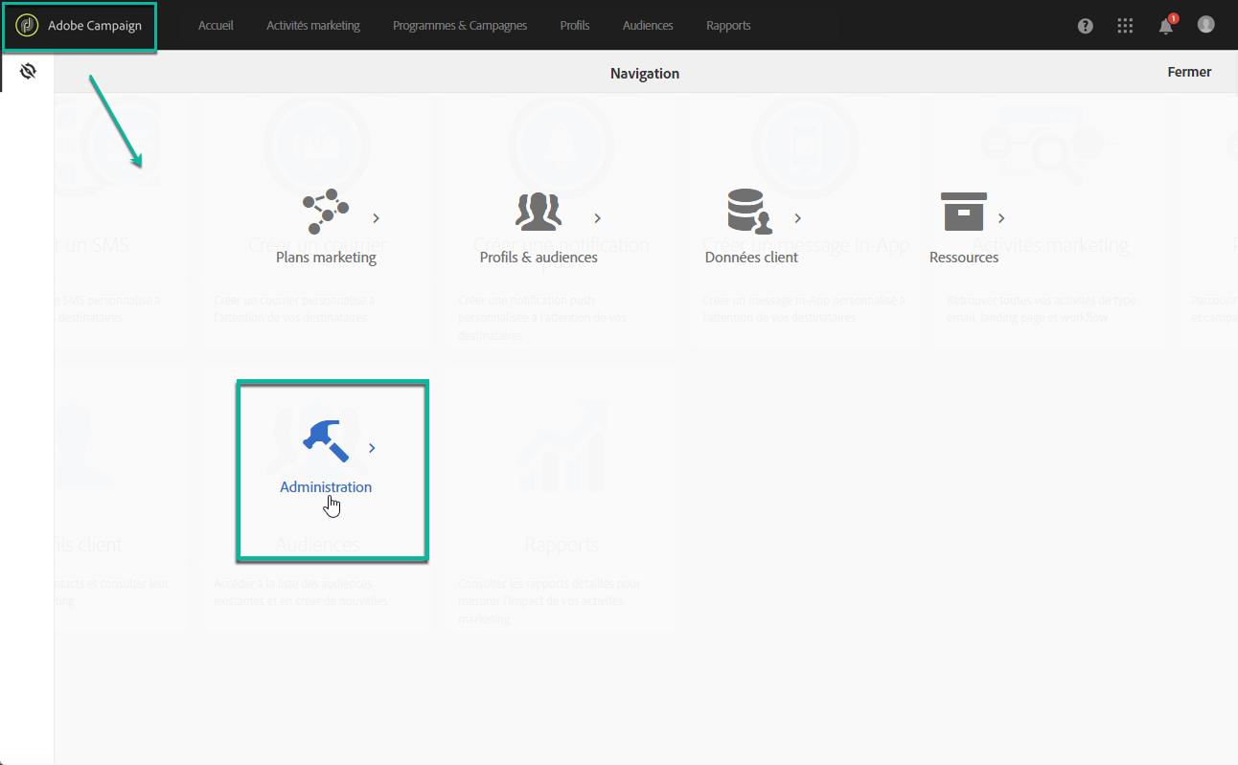1238x765 pixels.
Task: Expand the Ressources chevron
Action: click(x=1001, y=218)
